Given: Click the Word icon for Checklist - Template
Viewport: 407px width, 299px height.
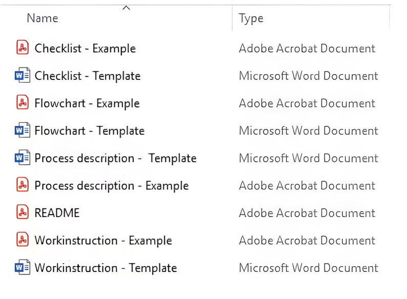Looking at the screenshot, I should click(23, 75).
